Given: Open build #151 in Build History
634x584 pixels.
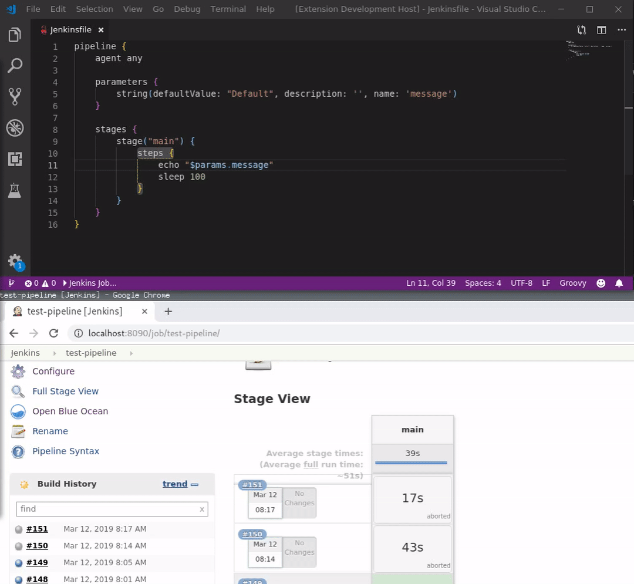Looking at the screenshot, I should pyautogui.click(x=37, y=529).
